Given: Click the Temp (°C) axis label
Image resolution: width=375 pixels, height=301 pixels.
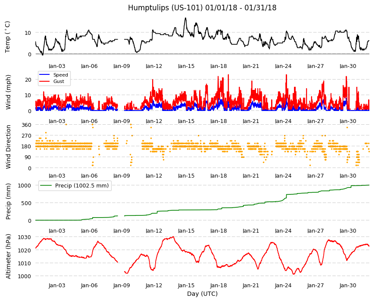Looking at the screenshot, I should point(7,37).
